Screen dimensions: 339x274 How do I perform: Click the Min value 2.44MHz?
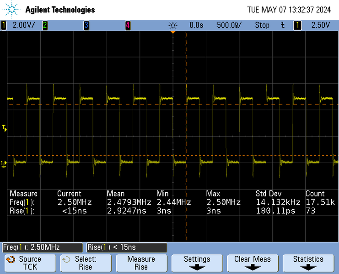click(174, 202)
